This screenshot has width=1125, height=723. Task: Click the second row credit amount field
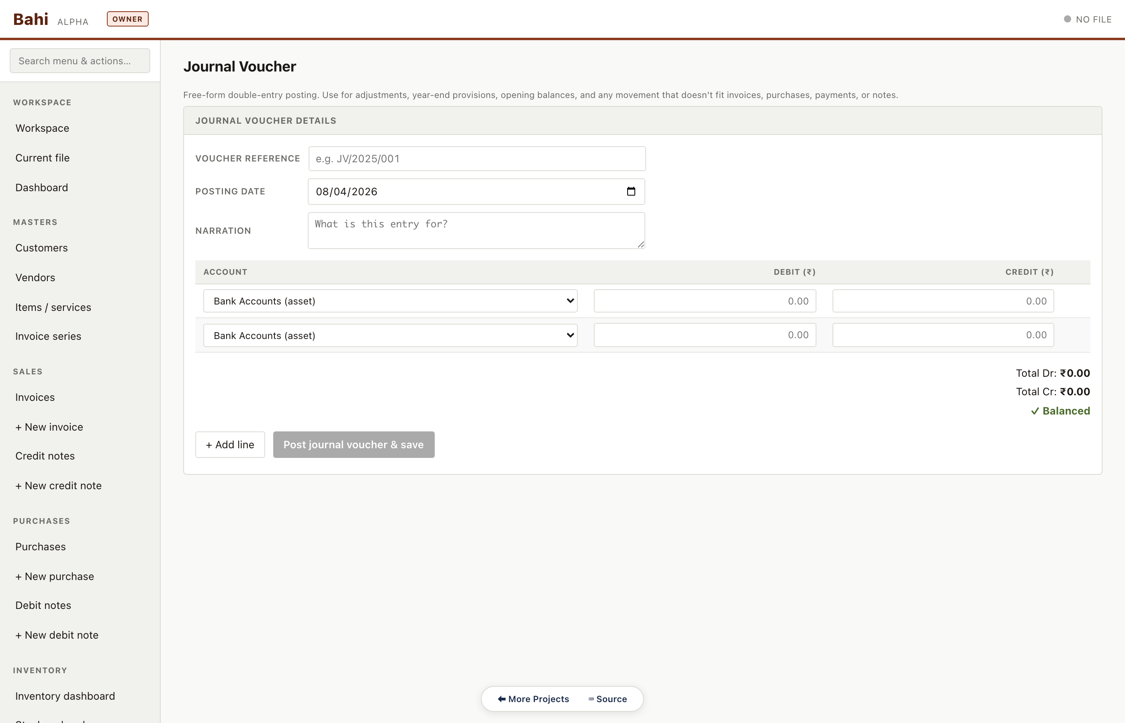click(942, 335)
